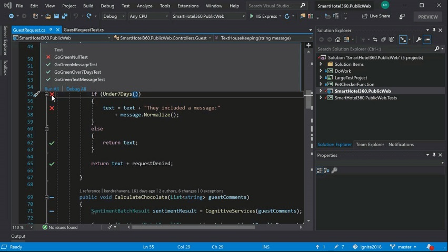
Task: Click the New Project toolbar icon
Action: click(x=35, y=16)
